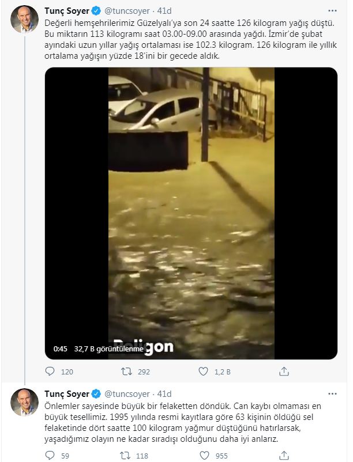353x462 pixels.
Task: Retweet the second tweet with 118 retweets
Action: (x=125, y=456)
